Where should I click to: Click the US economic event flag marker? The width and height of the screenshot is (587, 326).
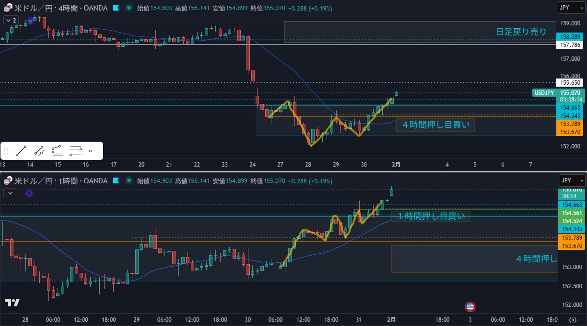point(470,306)
